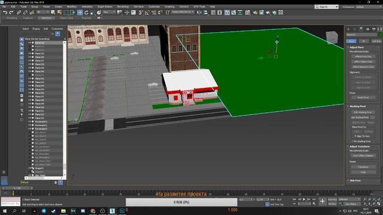Toggle the 3D Snaps icon

(x=141, y=13)
